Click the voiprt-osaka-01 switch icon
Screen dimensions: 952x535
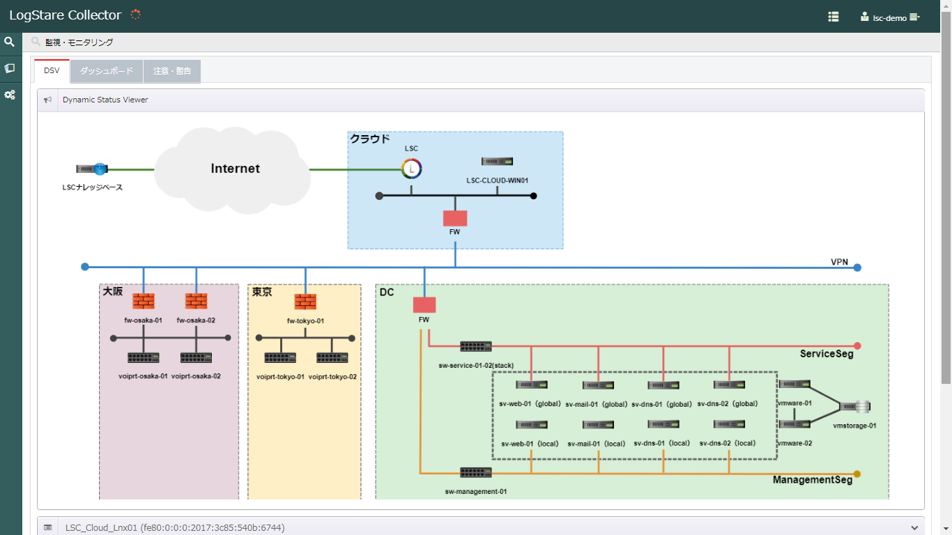pyautogui.click(x=144, y=357)
